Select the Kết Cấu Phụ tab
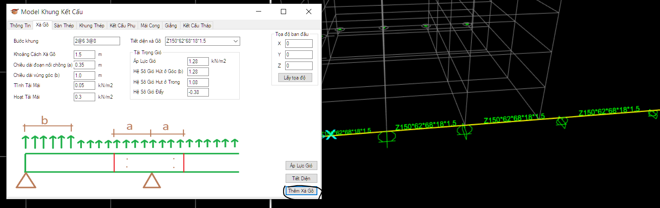Viewport: 660px width, 208px height. (x=122, y=26)
